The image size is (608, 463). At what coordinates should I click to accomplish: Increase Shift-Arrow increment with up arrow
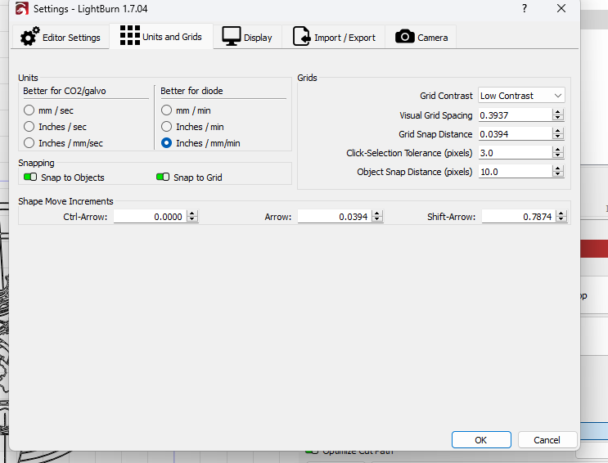561,214
